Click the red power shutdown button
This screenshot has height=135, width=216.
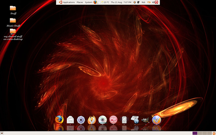(156, 2)
